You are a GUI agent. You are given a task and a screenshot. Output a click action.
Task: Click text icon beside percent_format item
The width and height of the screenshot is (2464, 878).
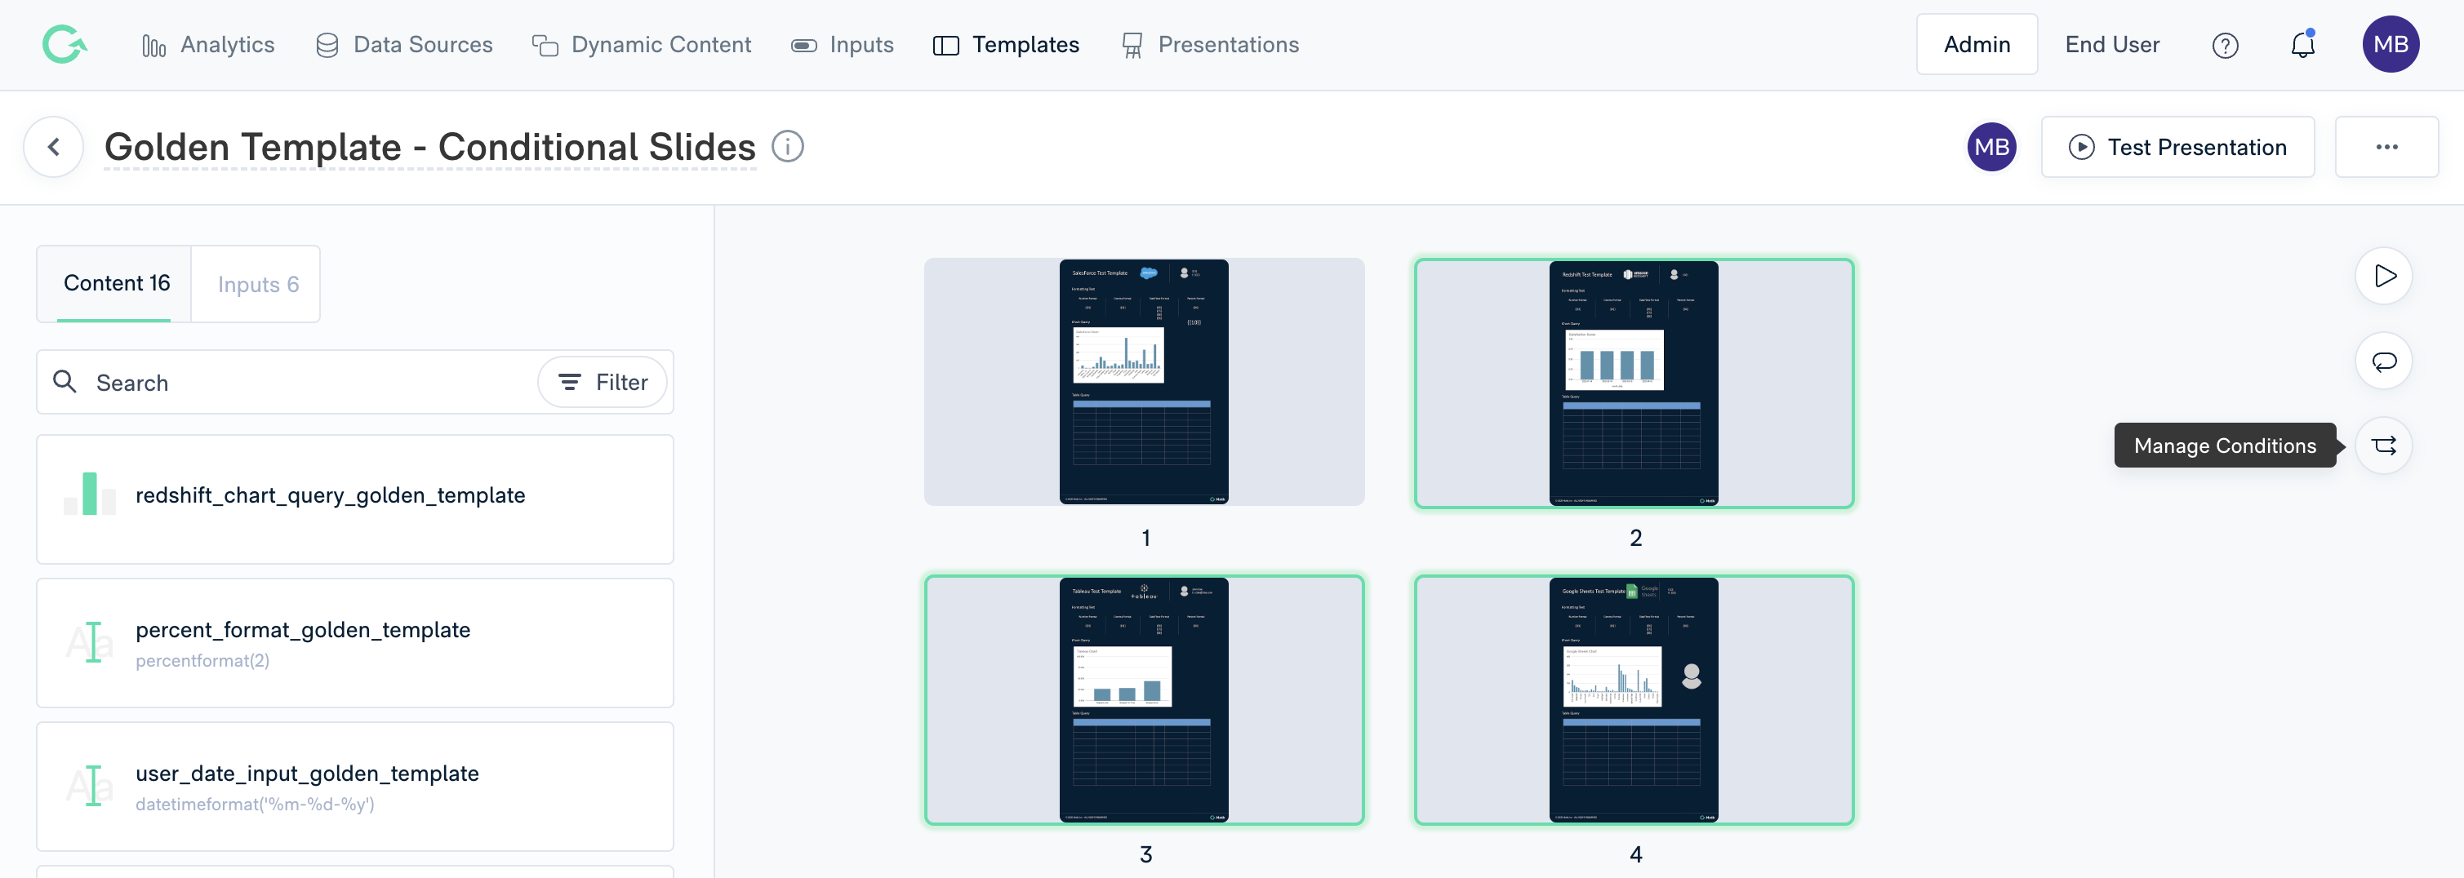tap(91, 643)
